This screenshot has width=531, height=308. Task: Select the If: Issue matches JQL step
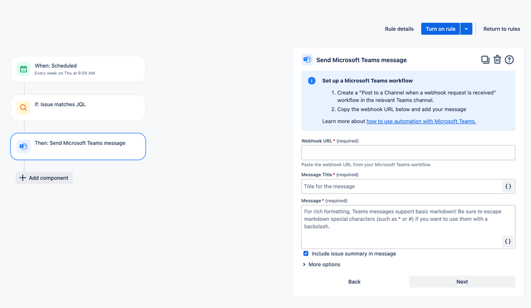[x=78, y=108]
